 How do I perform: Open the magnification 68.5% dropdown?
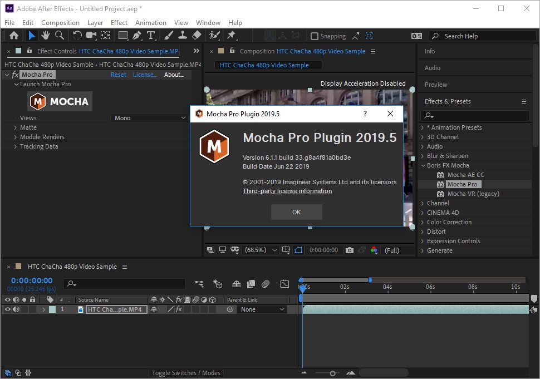pos(261,250)
